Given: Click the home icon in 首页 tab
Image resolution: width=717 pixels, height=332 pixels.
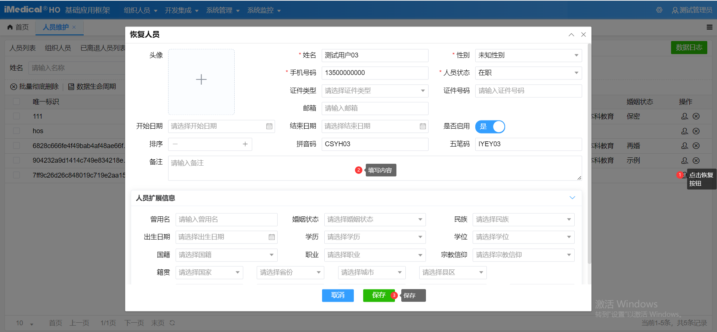Looking at the screenshot, I should (x=10, y=27).
